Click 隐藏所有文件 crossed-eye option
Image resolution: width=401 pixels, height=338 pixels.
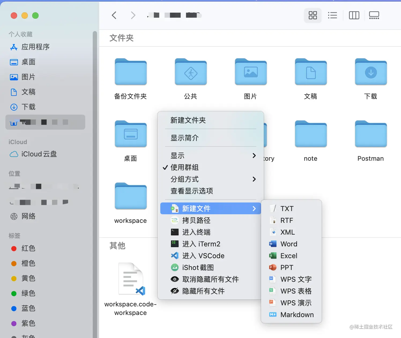point(210,291)
